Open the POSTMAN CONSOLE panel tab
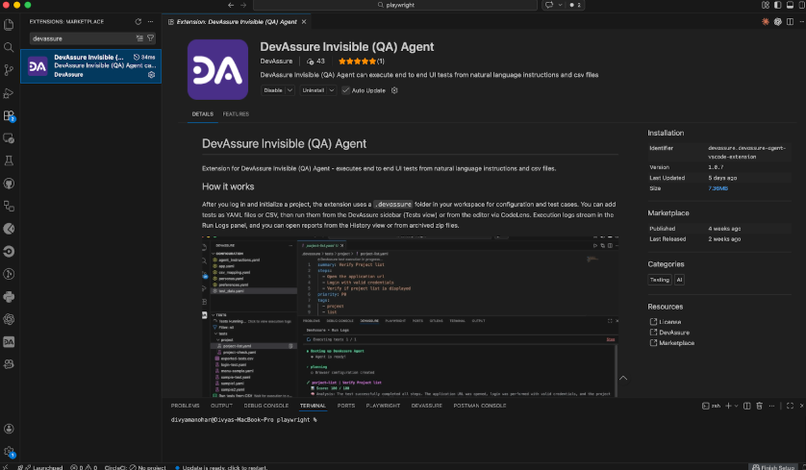 coord(480,406)
